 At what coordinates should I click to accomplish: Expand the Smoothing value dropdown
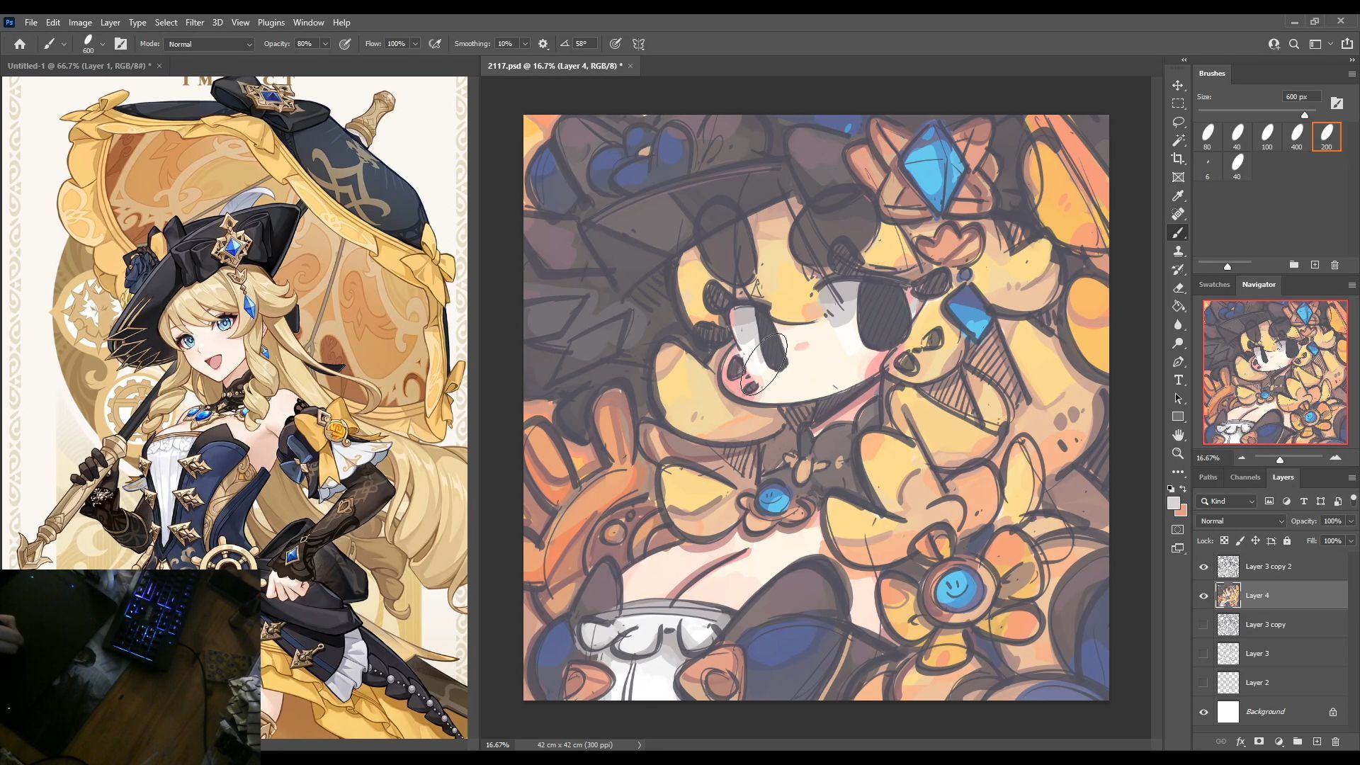525,44
